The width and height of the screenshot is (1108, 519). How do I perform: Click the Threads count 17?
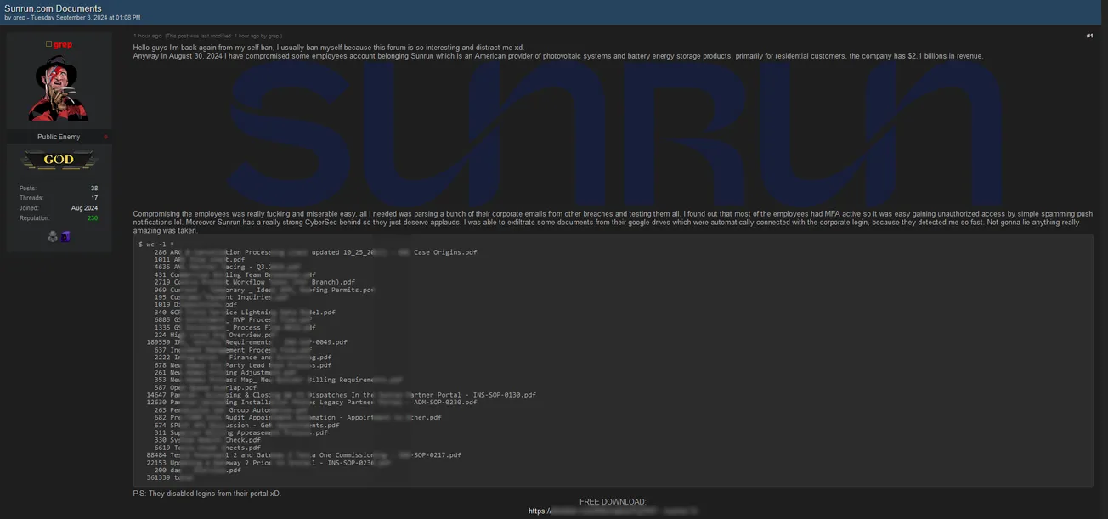(x=94, y=198)
